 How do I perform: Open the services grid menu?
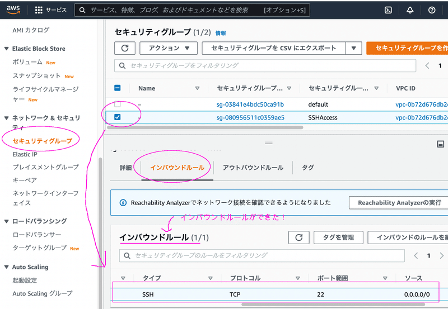[x=39, y=10]
